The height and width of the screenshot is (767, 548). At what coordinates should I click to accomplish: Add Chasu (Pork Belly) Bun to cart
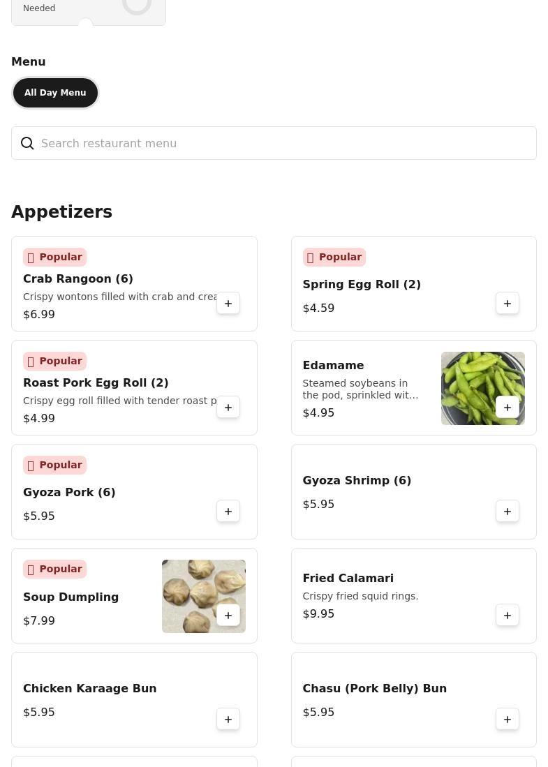coord(508,719)
